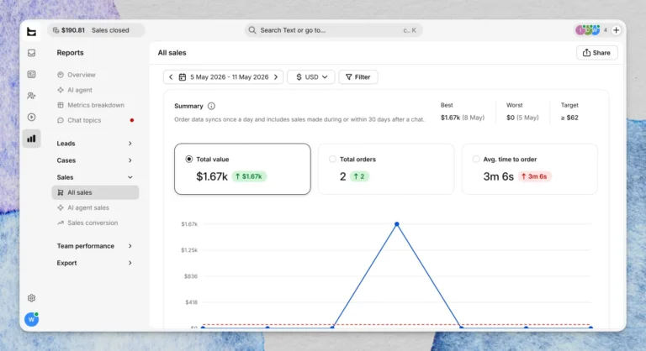Click the team avatars group
Image resolution: width=646 pixels, height=351 pixels.
(588, 30)
